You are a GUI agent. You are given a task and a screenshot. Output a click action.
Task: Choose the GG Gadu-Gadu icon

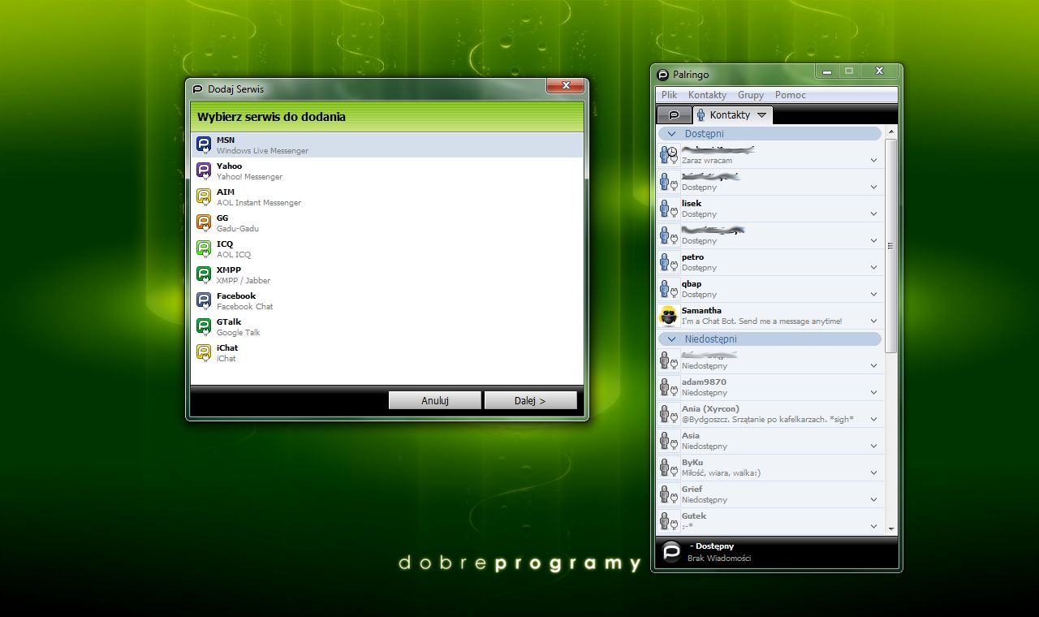(x=204, y=222)
